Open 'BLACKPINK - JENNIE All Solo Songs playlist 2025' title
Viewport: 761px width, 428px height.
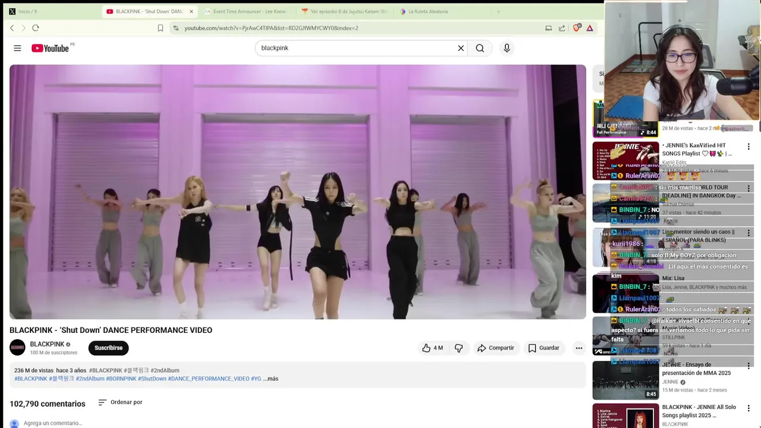click(x=699, y=411)
